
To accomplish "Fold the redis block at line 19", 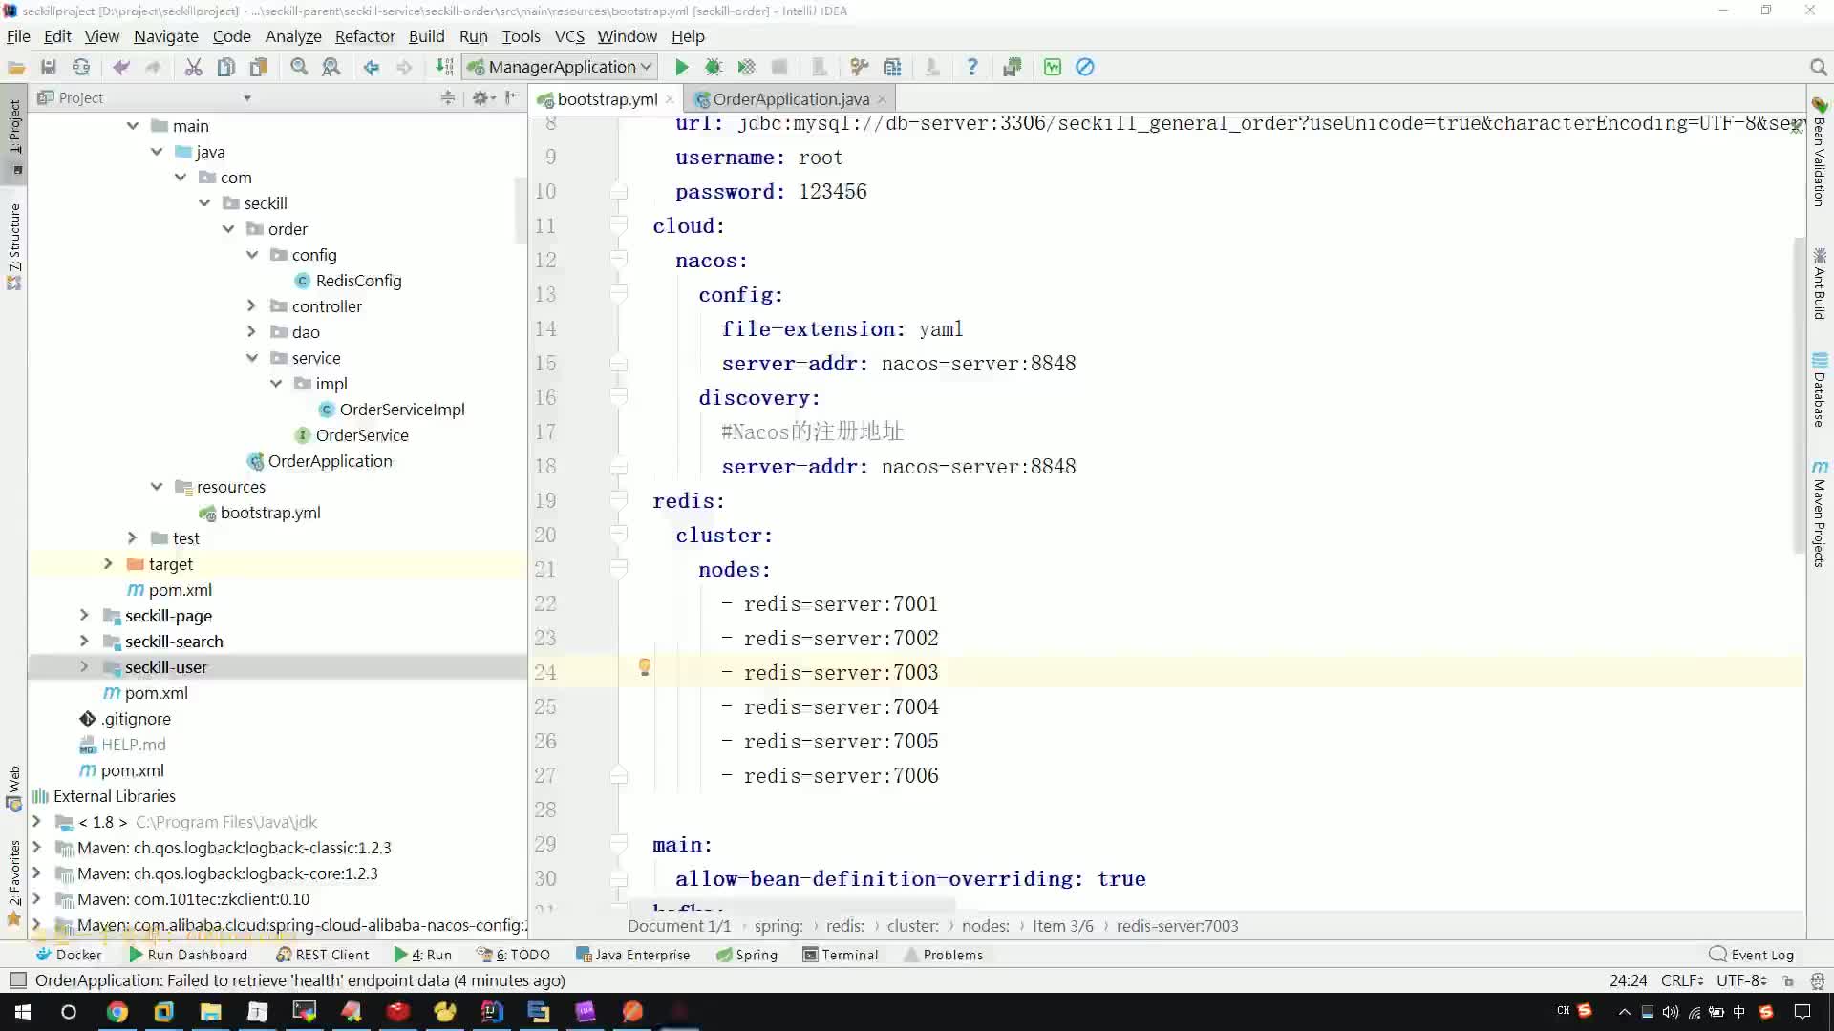I will pos(619,500).
